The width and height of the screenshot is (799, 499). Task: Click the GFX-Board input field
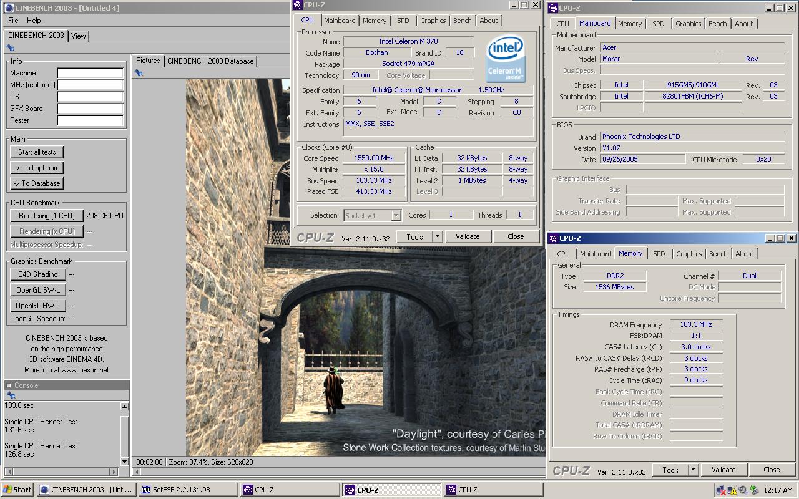(91, 109)
